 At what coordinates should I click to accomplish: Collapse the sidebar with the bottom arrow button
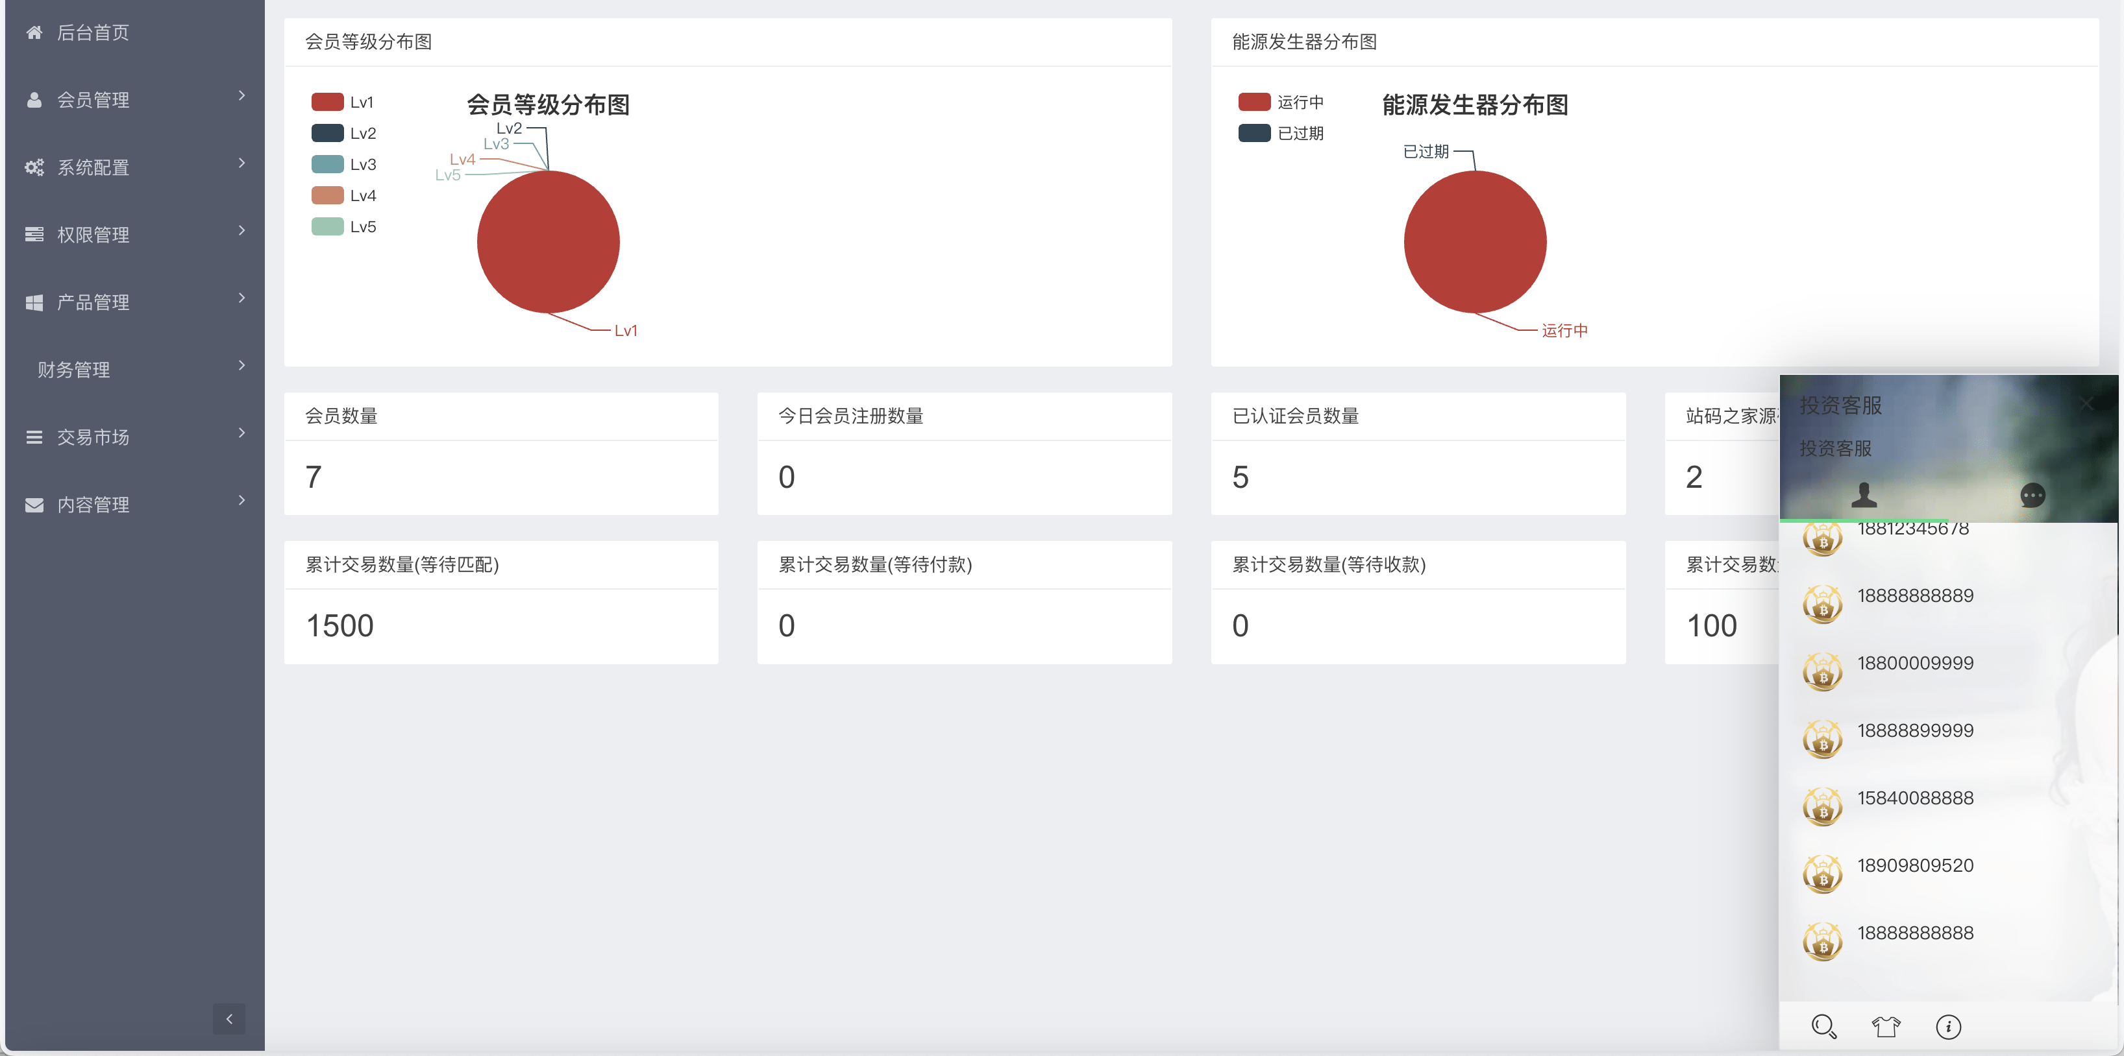pos(228,1018)
